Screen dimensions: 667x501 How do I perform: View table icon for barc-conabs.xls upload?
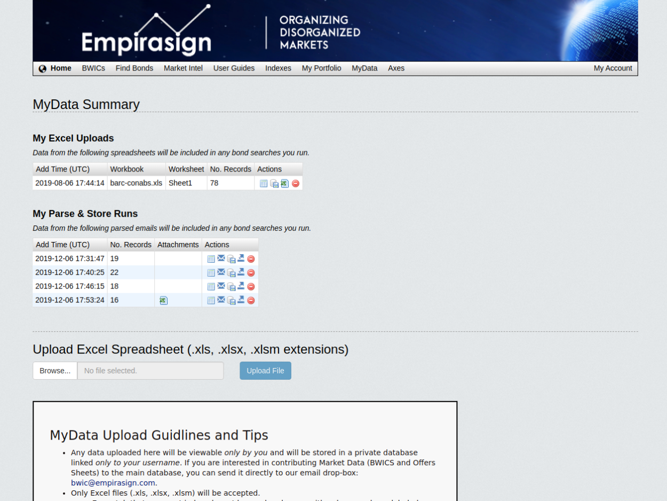pyautogui.click(x=264, y=184)
